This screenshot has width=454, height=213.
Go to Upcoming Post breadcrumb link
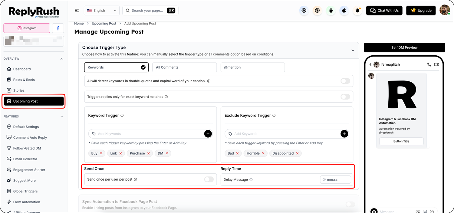(x=104, y=23)
